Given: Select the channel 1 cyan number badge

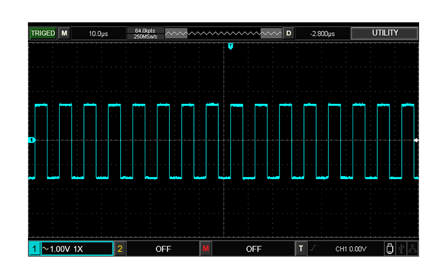Looking at the screenshot, I should pyautogui.click(x=34, y=249).
